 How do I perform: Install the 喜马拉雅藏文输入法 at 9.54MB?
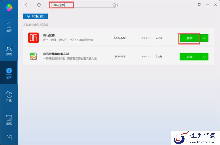[x=190, y=57]
